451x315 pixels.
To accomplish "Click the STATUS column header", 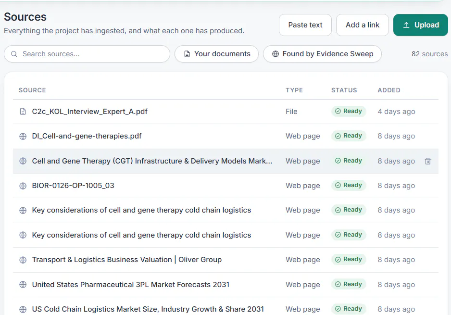I will (344, 90).
